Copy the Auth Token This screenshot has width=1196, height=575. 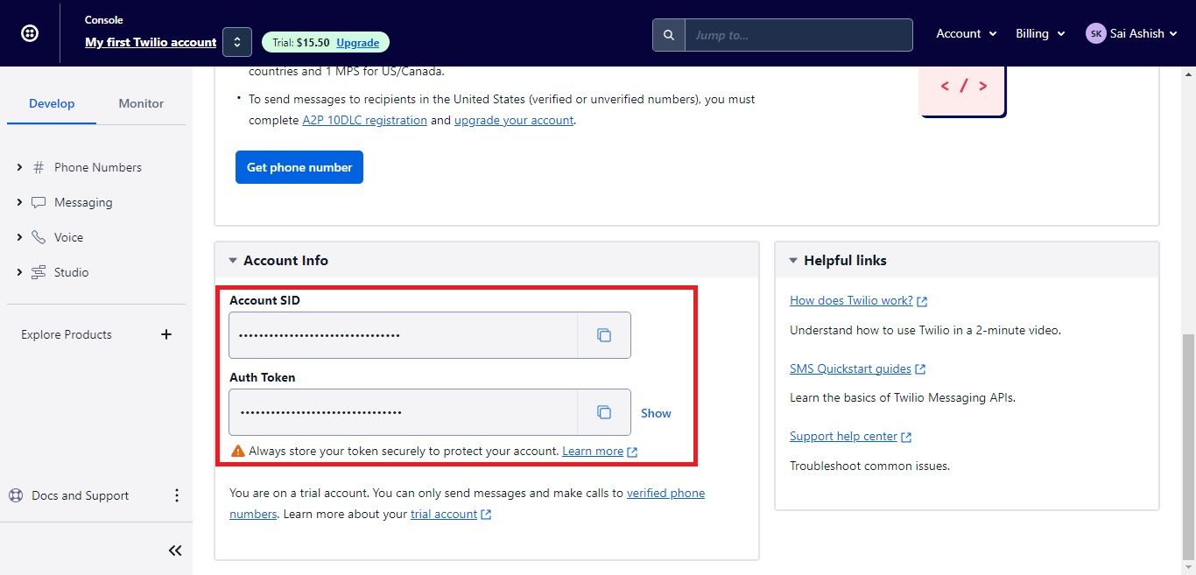tap(604, 412)
